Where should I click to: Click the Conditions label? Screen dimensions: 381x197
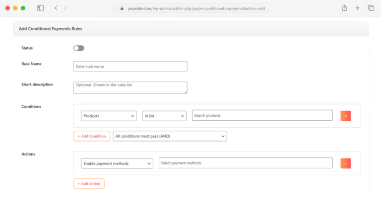31,106
